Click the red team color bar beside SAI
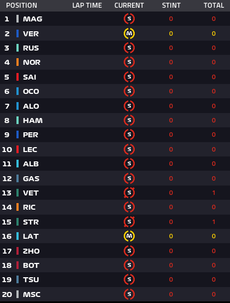 click(x=18, y=77)
